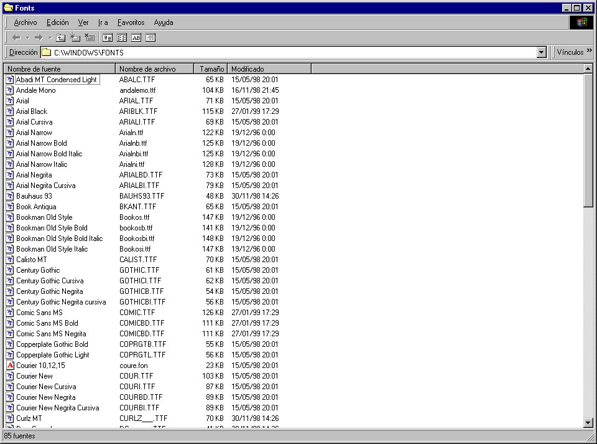
Task: Select the Courier New Negrita Cursiva font
Action: tap(57, 408)
